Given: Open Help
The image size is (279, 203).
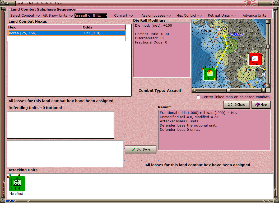Looking at the screenshot, I should click(261, 105).
